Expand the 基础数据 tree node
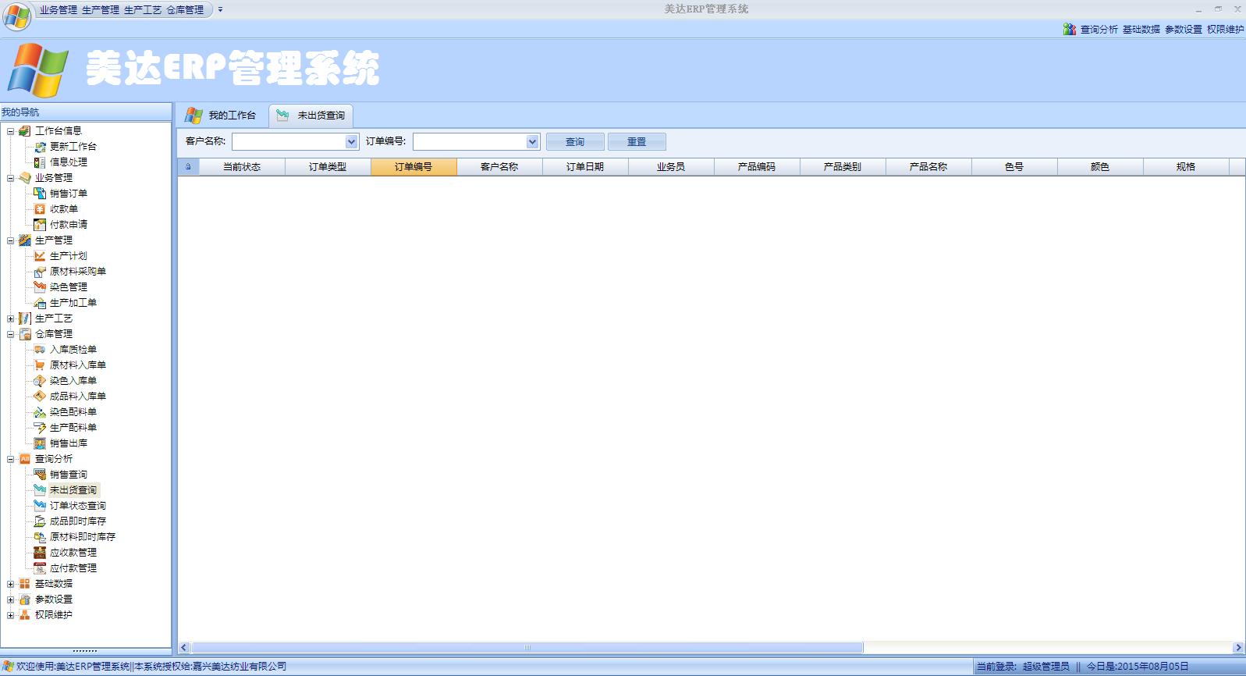This screenshot has height=676, width=1246. tap(10, 584)
